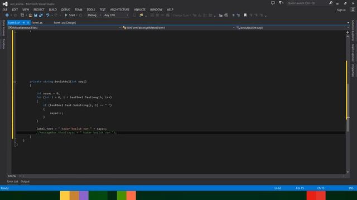This screenshot has height=200, width=357.
Task: Click the New Project toolbar icon
Action: pos(22,15)
